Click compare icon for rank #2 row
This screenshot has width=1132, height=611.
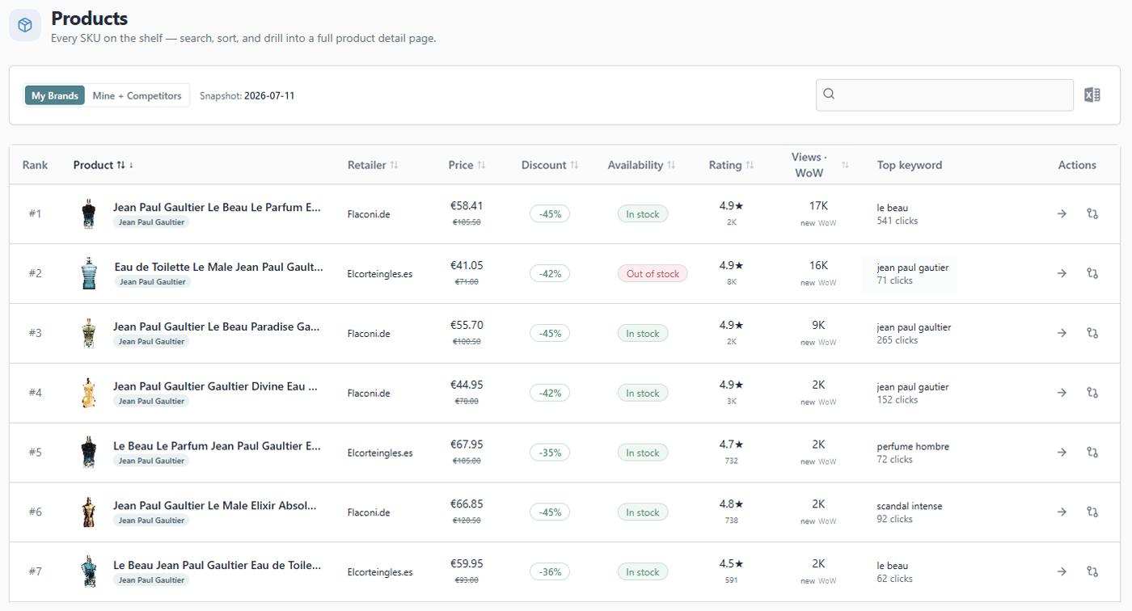1092,274
